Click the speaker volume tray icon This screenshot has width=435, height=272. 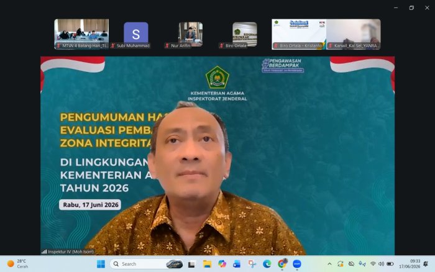tap(382, 264)
